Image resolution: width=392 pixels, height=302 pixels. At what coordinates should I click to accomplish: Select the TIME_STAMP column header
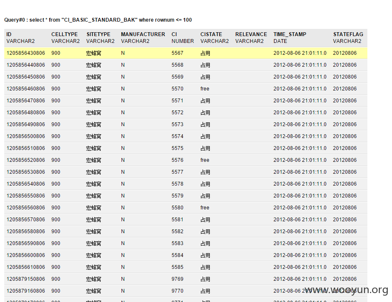[x=290, y=34]
